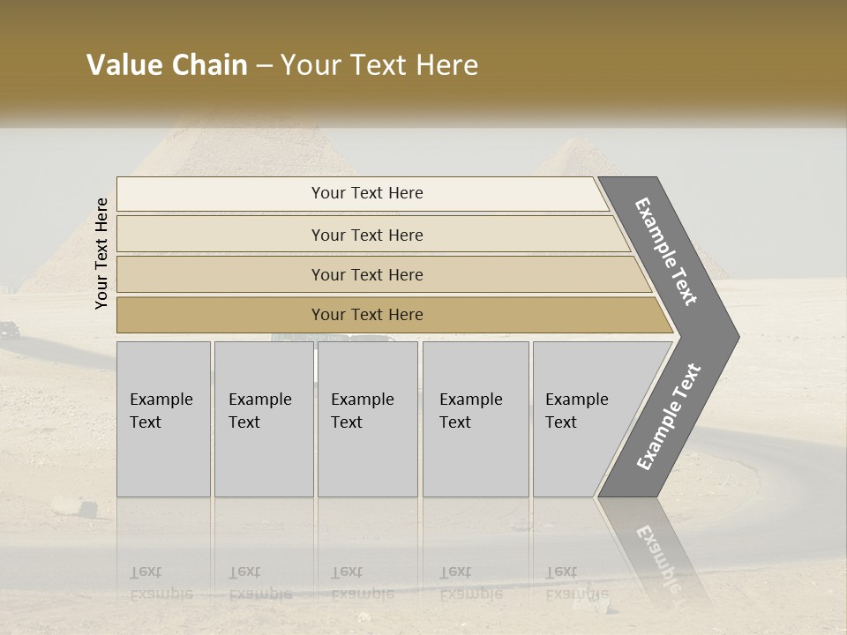Click the 'Your Text Here' title subtitle
This screenshot has width=847, height=635.
379,65
